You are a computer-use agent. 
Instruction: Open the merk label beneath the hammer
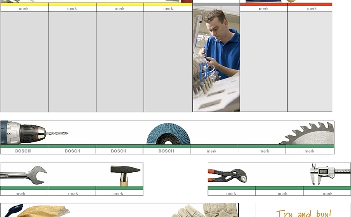click(x=118, y=193)
